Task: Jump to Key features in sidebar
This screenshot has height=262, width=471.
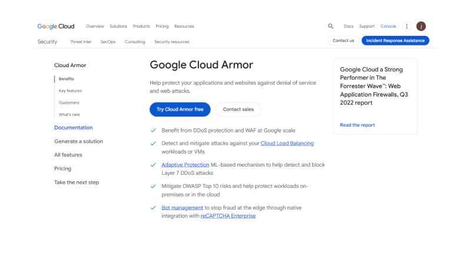Action: (70, 91)
